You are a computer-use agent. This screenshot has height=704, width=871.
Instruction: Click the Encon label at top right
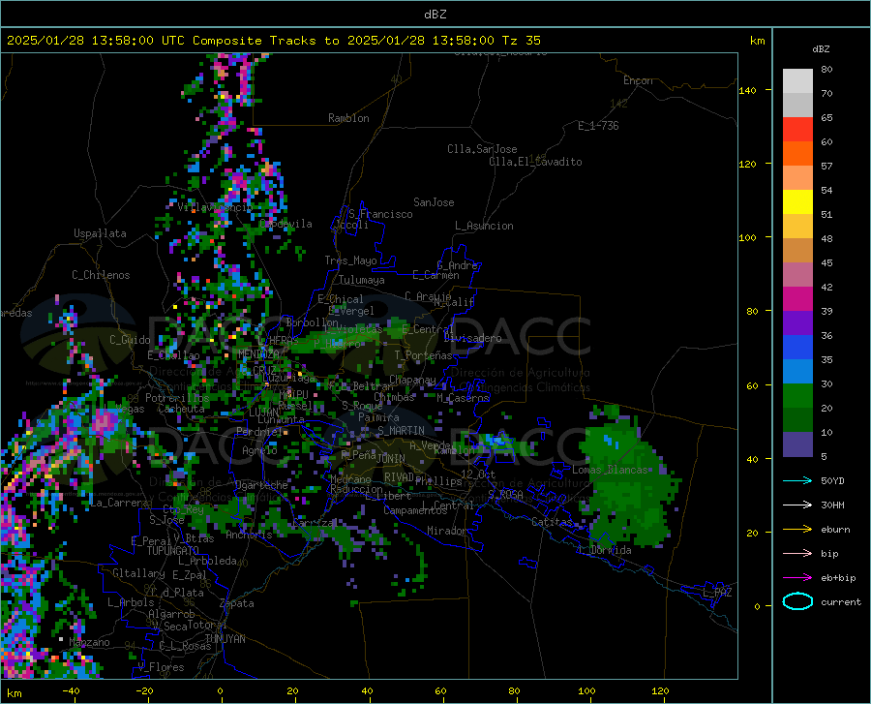(x=638, y=80)
